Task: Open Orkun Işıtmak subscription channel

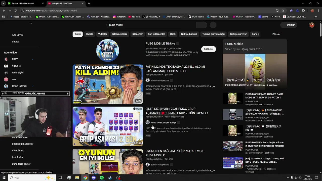Action: point(19,86)
